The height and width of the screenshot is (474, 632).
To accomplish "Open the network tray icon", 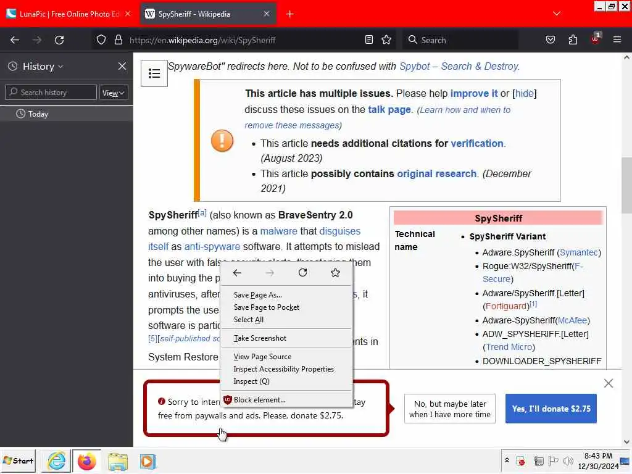I will 538,460.
